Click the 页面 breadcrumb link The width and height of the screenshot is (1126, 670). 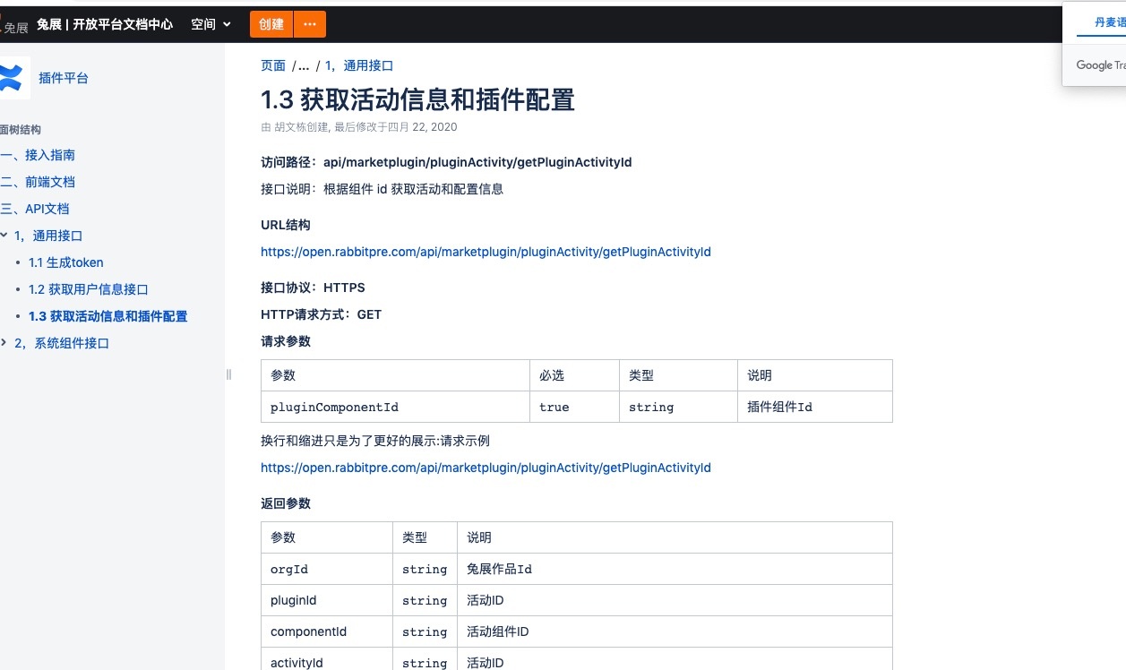273,65
